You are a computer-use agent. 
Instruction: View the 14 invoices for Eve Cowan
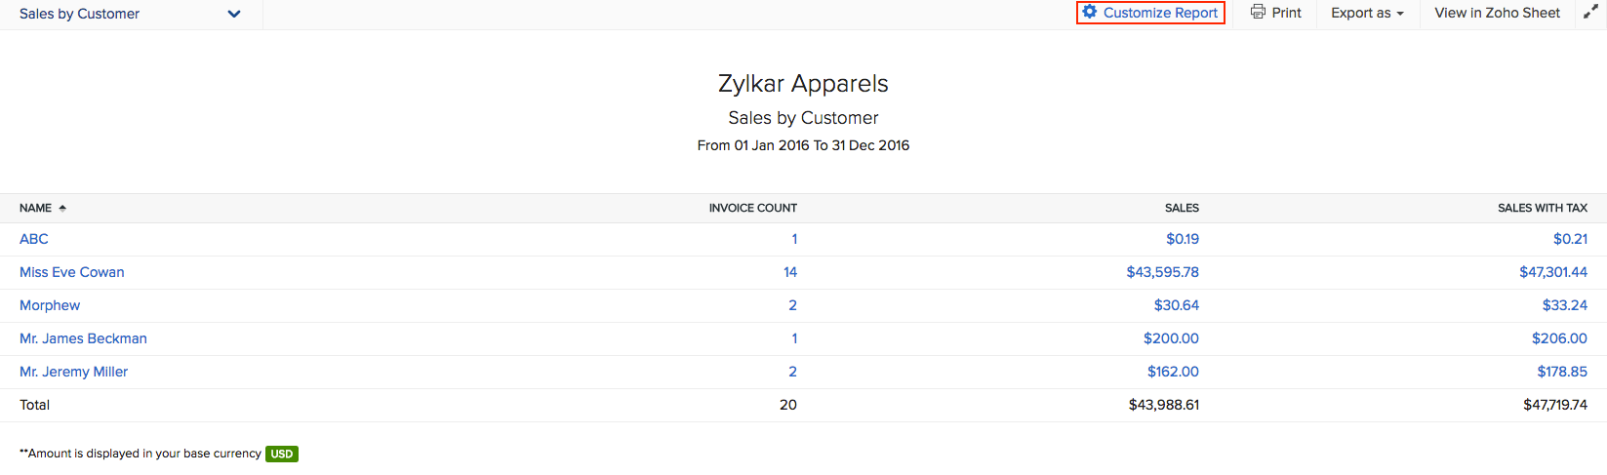(789, 272)
